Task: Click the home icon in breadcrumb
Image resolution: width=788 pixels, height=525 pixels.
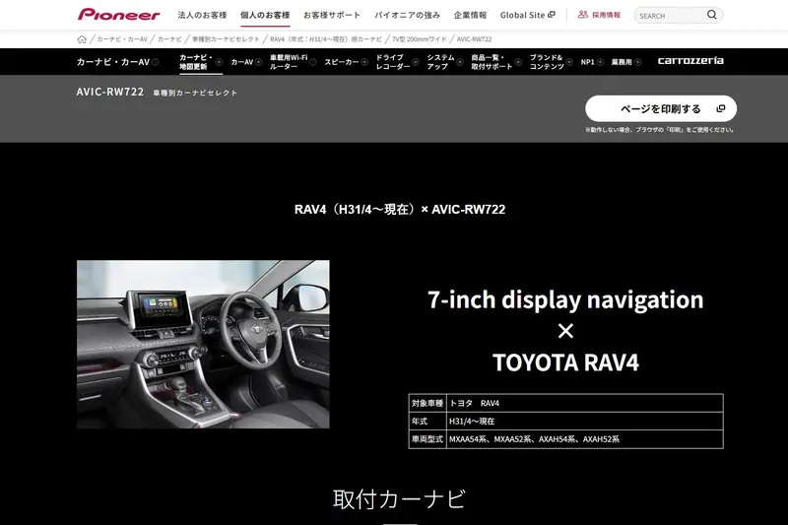Action: point(82,39)
